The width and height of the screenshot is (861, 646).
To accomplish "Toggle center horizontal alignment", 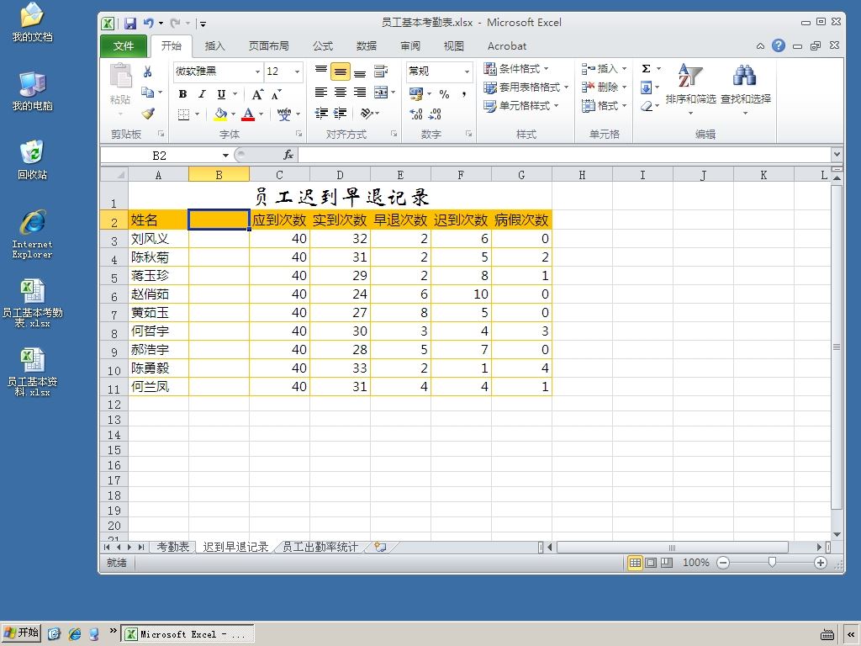I will [341, 93].
